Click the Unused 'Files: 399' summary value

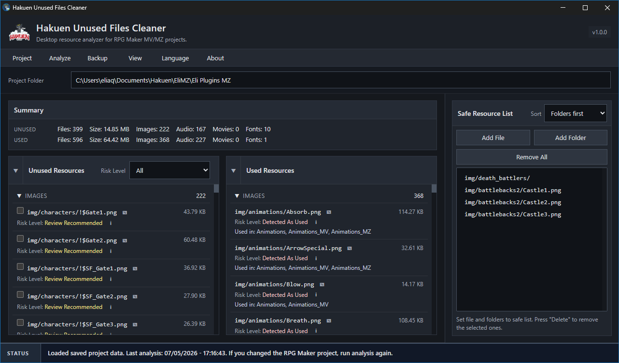[70, 129]
